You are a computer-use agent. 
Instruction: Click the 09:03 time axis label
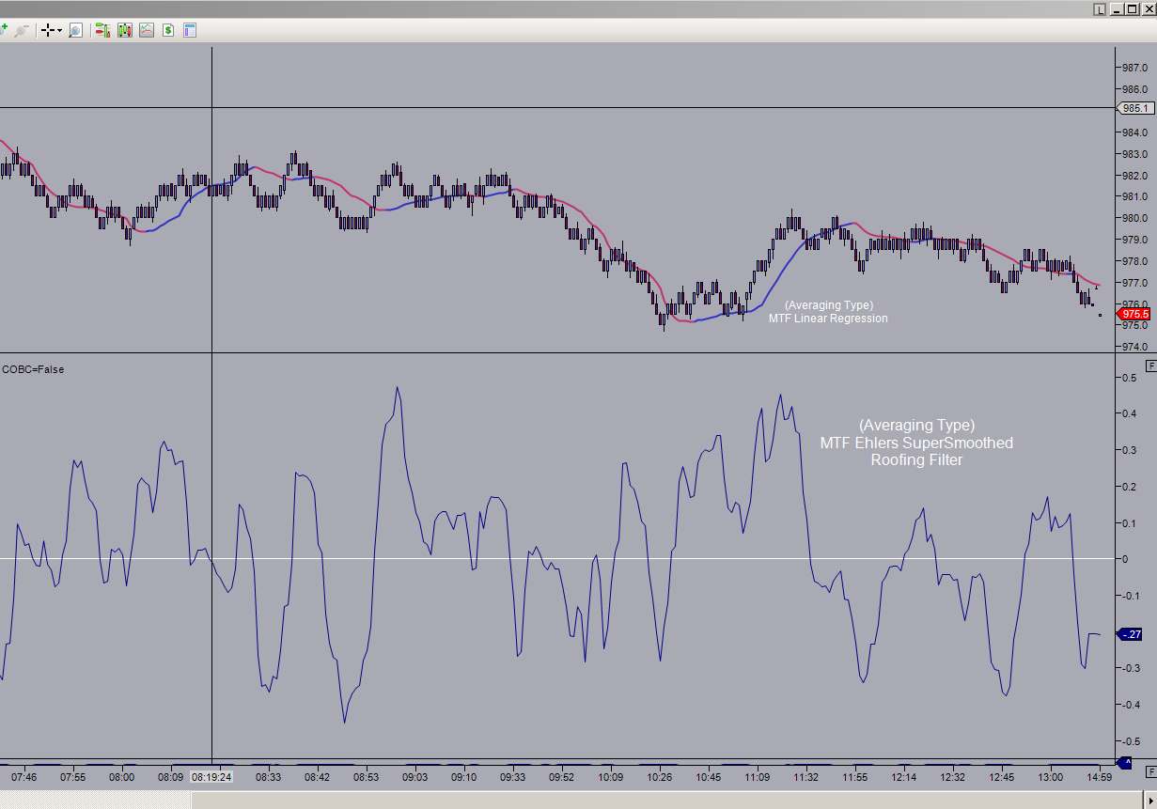(x=414, y=778)
